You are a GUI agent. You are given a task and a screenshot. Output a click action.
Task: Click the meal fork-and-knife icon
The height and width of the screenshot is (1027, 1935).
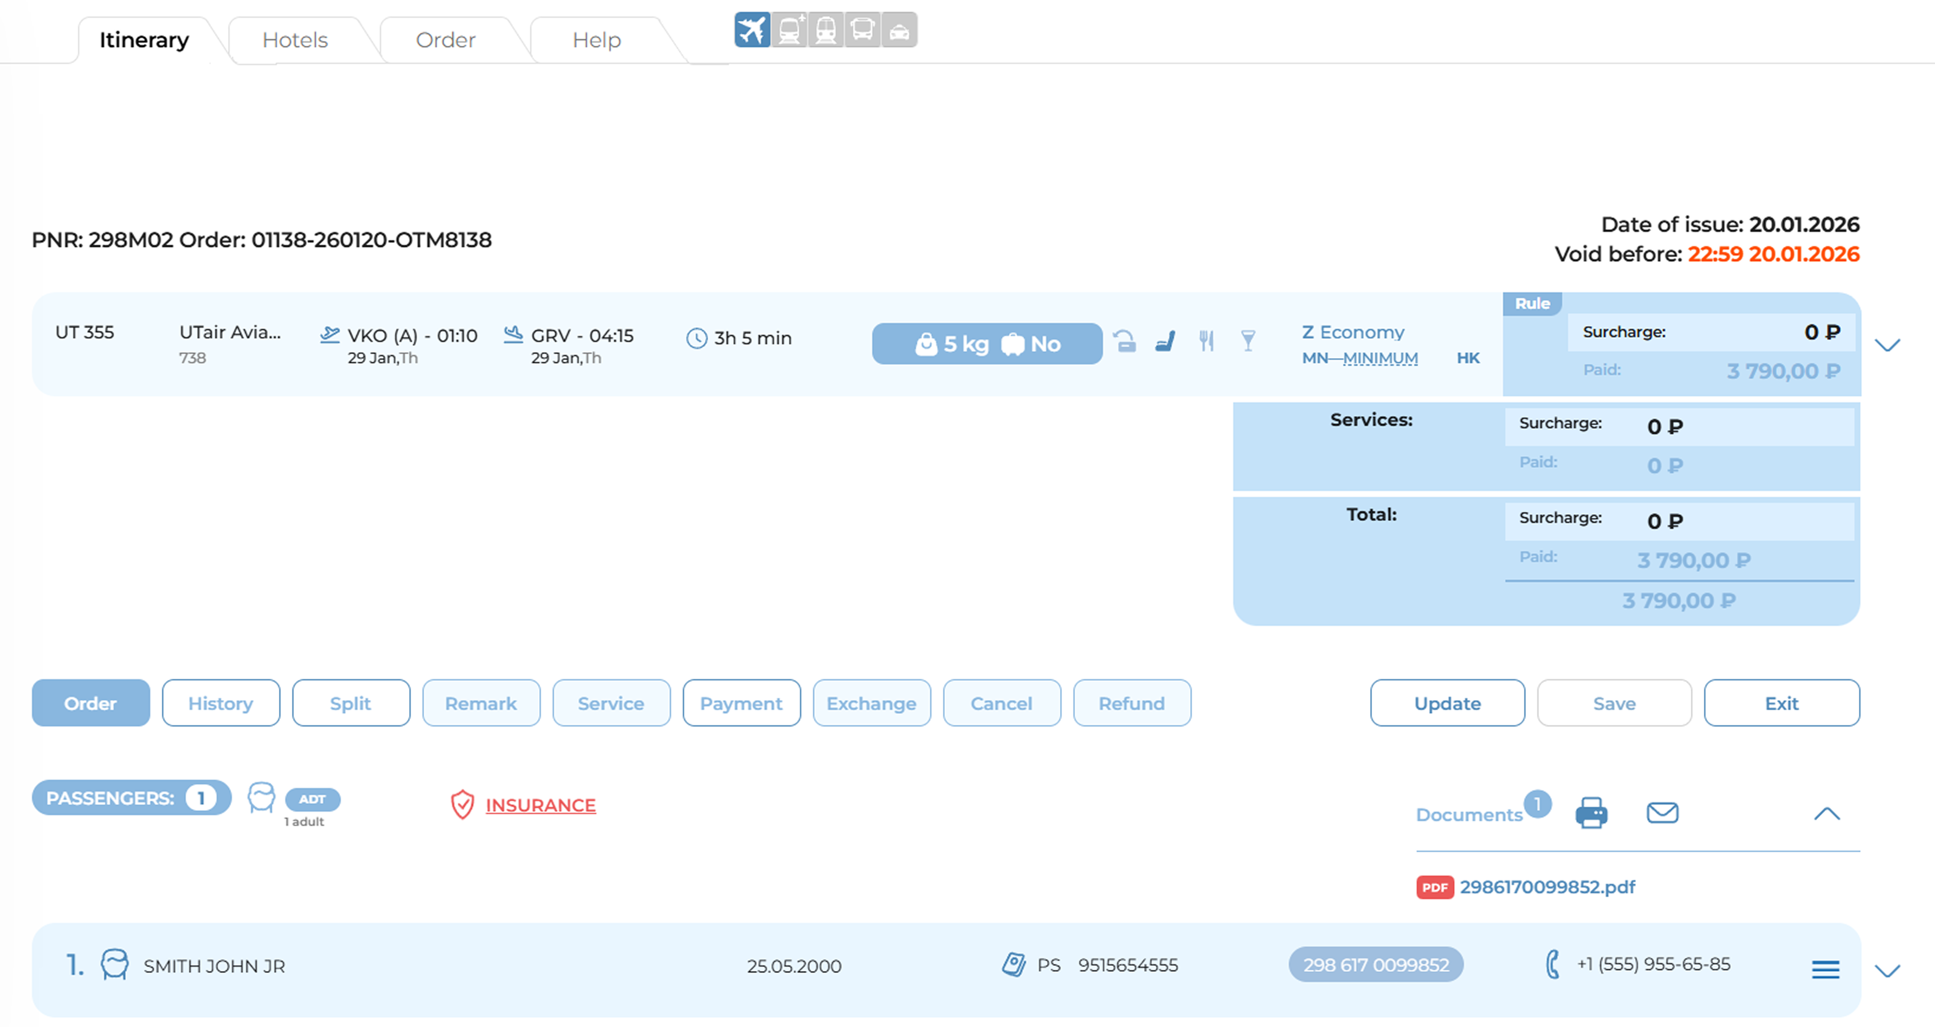[1206, 342]
